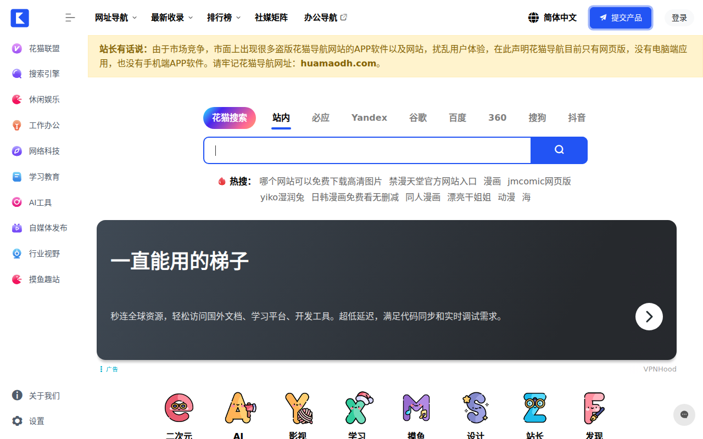Switch to the 百度 search tab
Image resolution: width=703 pixels, height=439 pixels.
tap(457, 117)
